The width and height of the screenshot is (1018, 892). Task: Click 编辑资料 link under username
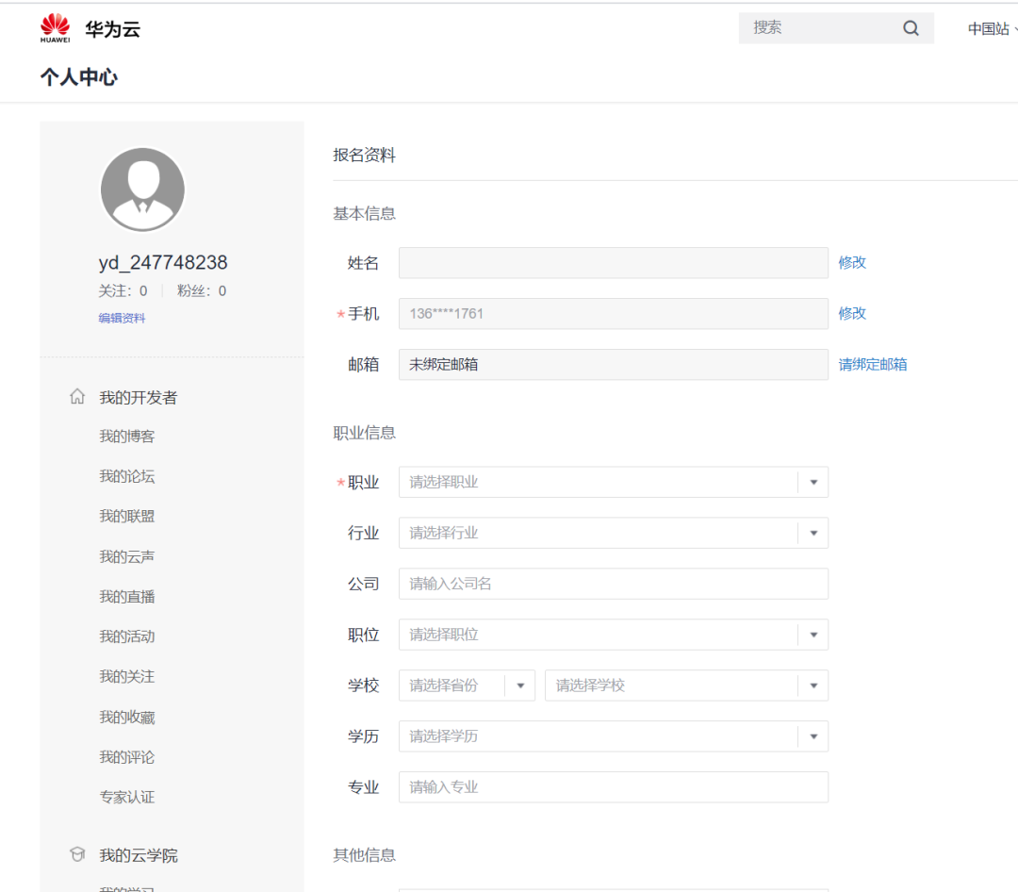click(x=122, y=318)
